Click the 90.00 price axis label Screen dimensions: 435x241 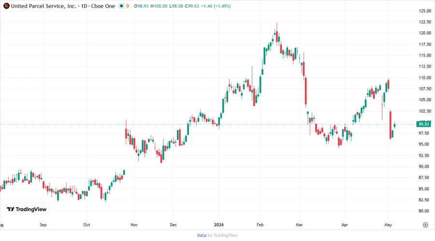tap(425, 166)
